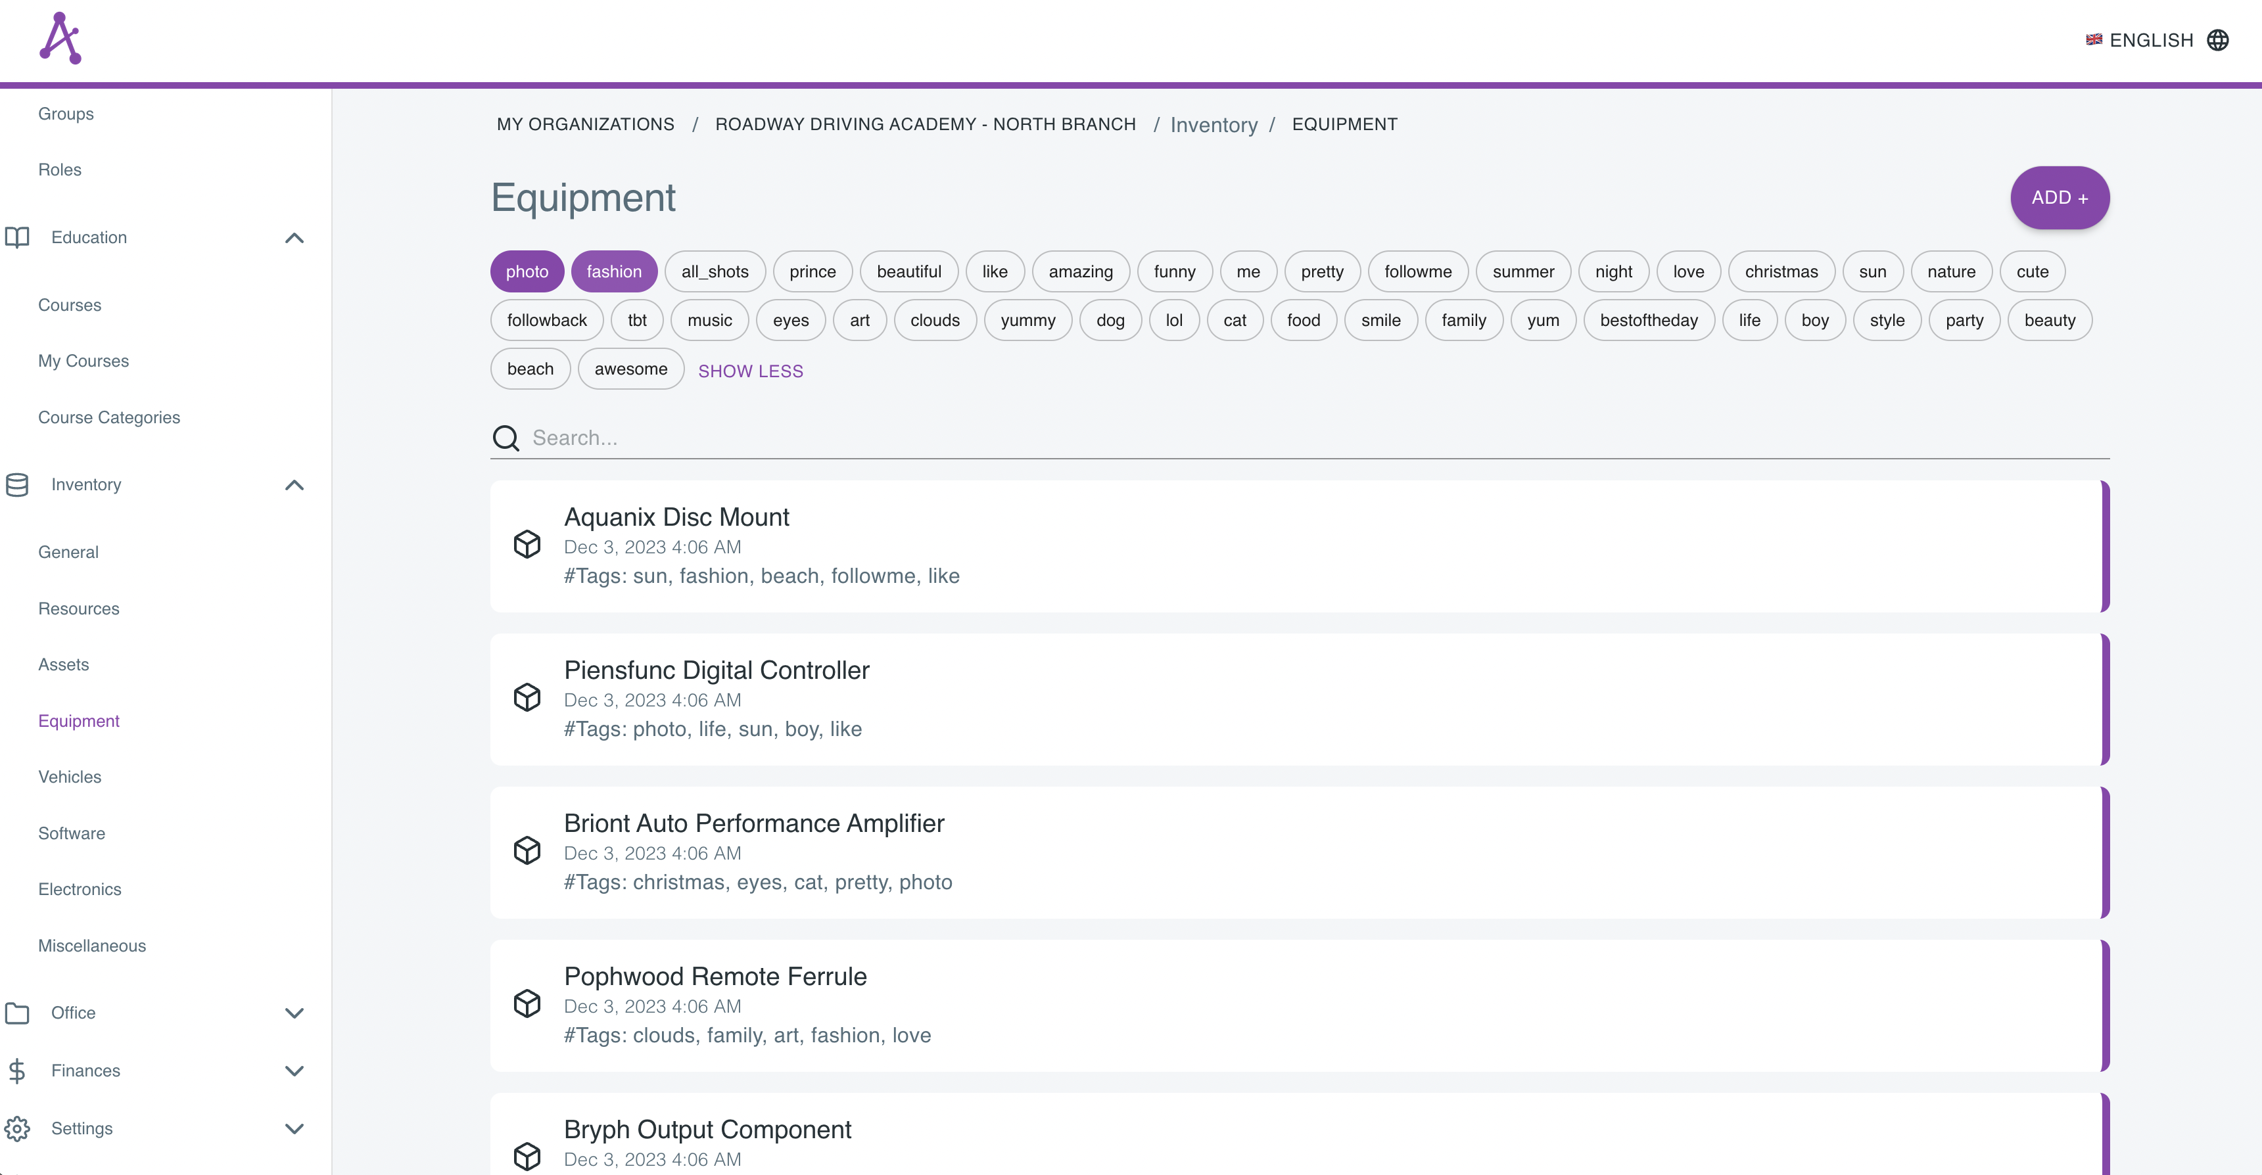This screenshot has width=2262, height=1175.
Task: Open Course Categories sidebar item
Action: [109, 418]
